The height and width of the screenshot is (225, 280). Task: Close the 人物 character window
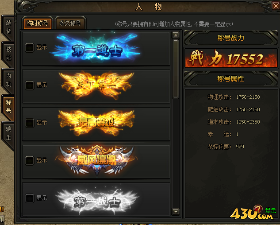[276, 6]
